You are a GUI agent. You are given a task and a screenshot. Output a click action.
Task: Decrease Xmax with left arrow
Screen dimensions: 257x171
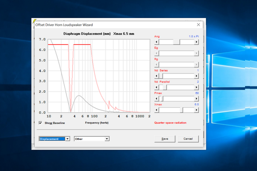[x=157, y=110]
